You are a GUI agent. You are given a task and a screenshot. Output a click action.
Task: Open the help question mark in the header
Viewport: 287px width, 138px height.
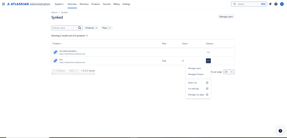pos(276,4)
